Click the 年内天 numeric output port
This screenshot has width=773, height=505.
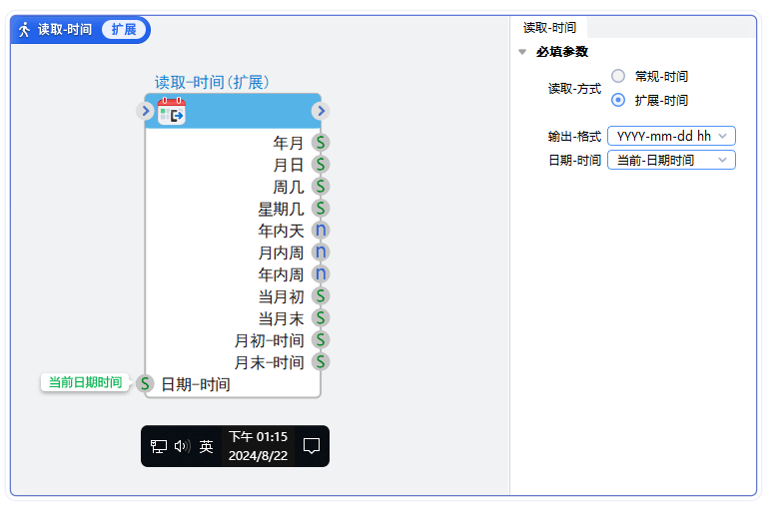(321, 231)
